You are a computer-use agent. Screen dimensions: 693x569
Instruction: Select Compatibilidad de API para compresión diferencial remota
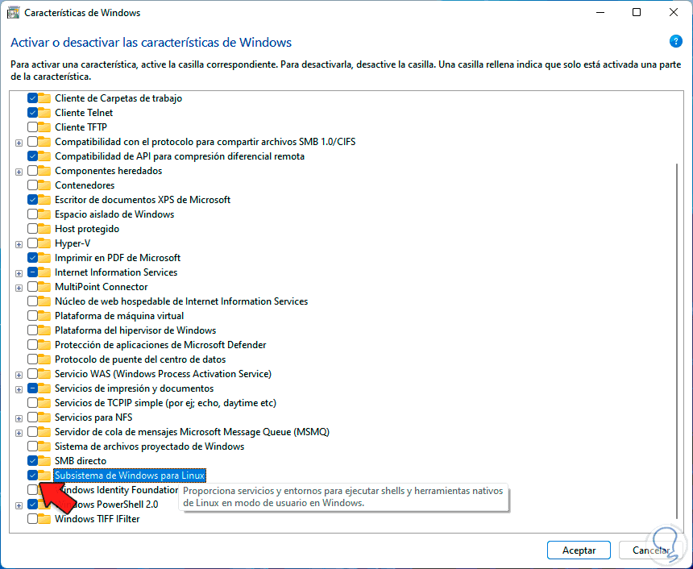point(180,156)
